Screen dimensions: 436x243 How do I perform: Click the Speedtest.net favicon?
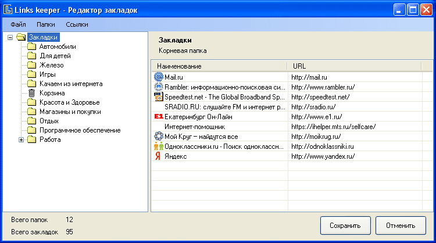[x=158, y=97]
